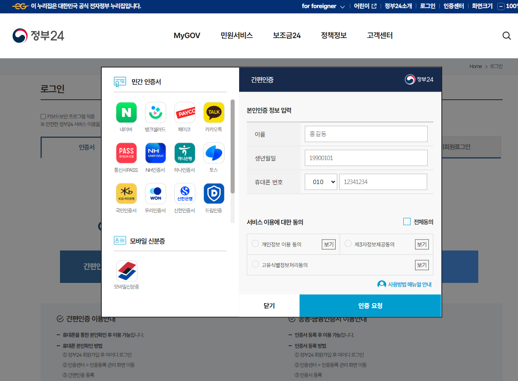Open the site search magnifier
The width and height of the screenshot is (518, 381).
point(506,36)
